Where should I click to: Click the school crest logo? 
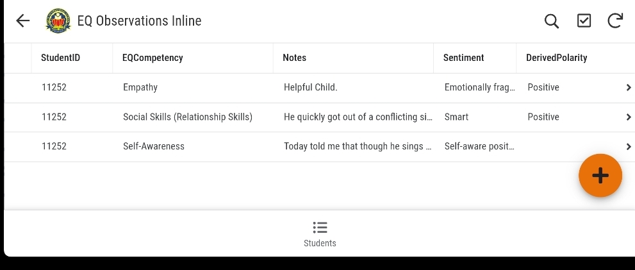coord(58,21)
